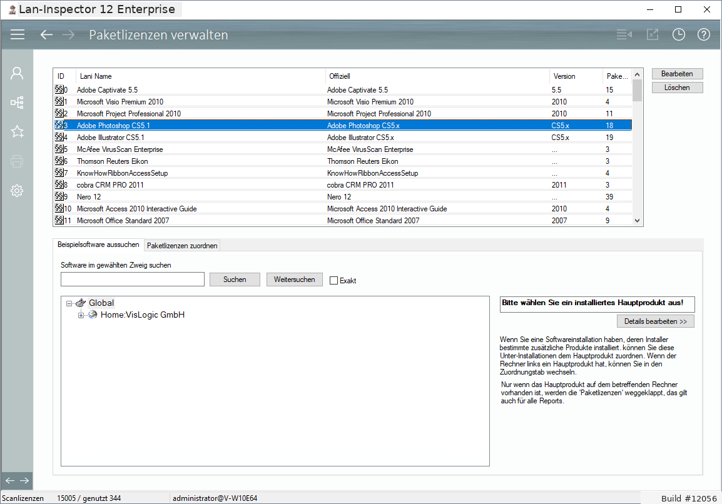
Task: Select Adobe Illustrator CS5.1 row
Action: tap(343, 137)
